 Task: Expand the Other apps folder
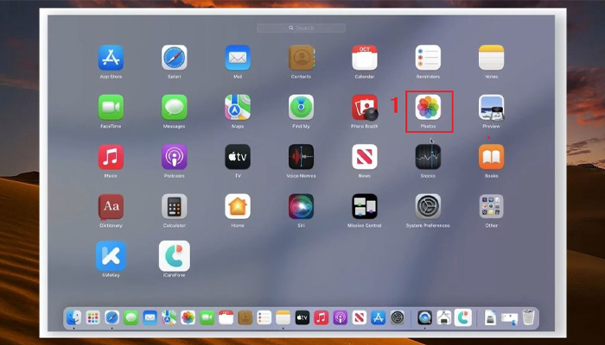coord(491,207)
